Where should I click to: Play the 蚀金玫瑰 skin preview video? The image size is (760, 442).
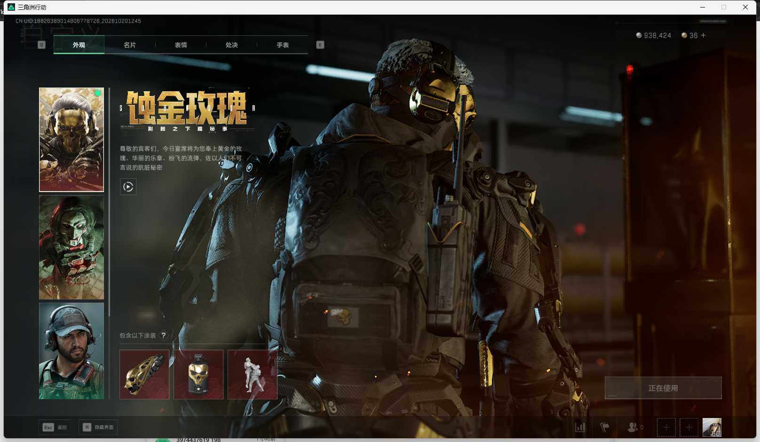pyautogui.click(x=128, y=187)
